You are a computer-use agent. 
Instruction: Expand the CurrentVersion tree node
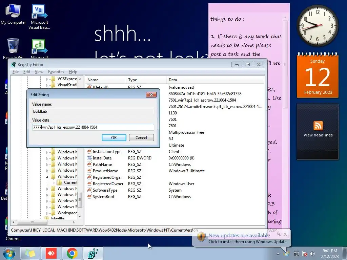[x=54, y=182]
